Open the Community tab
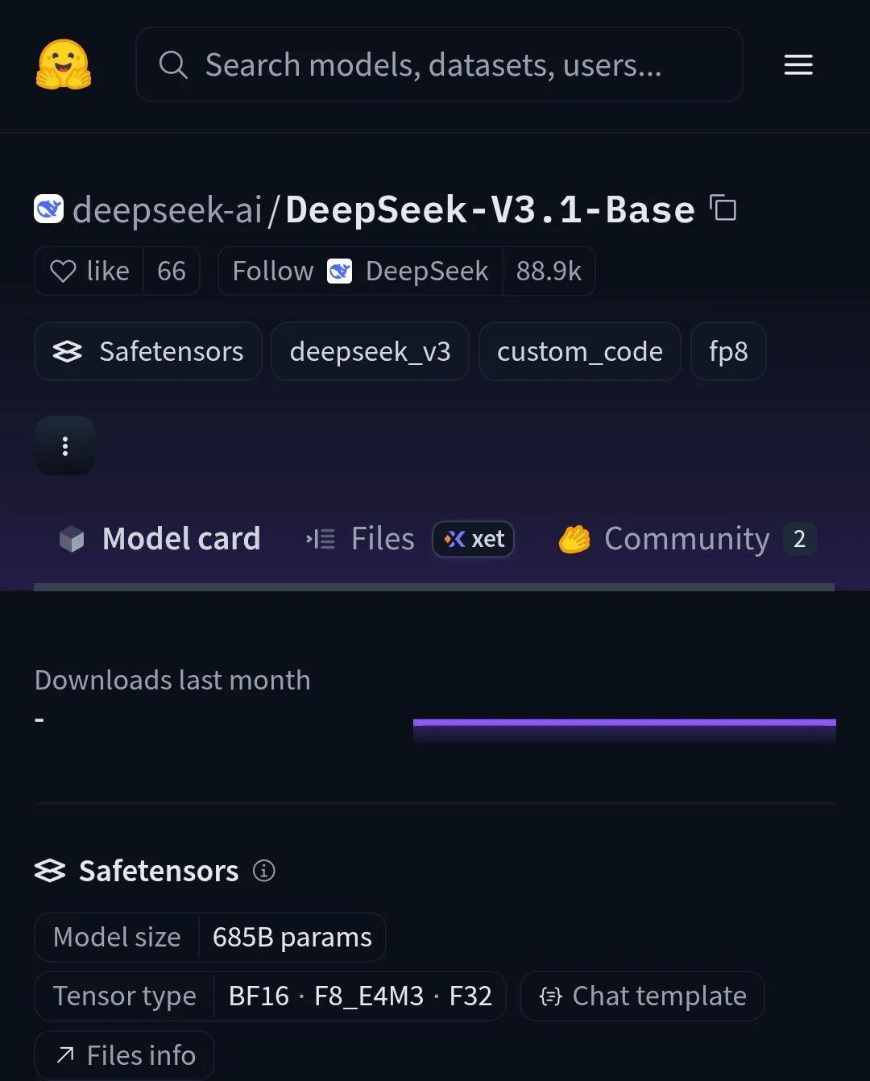 point(686,539)
